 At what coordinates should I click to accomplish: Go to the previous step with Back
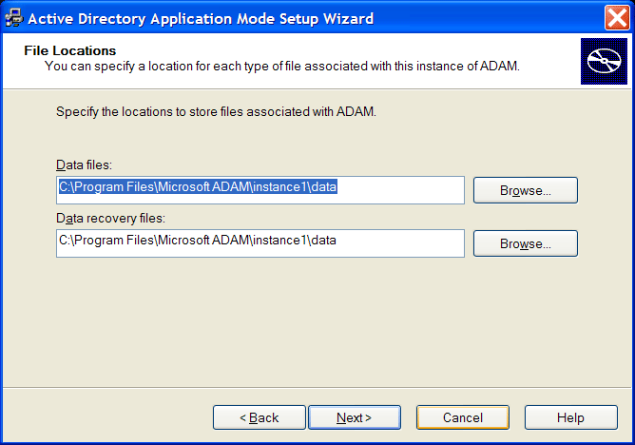point(260,417)
